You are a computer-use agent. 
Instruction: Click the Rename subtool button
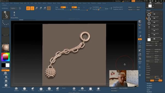[x=150, y=49]
